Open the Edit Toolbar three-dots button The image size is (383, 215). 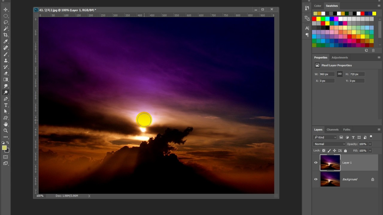[x=6, y=137]
